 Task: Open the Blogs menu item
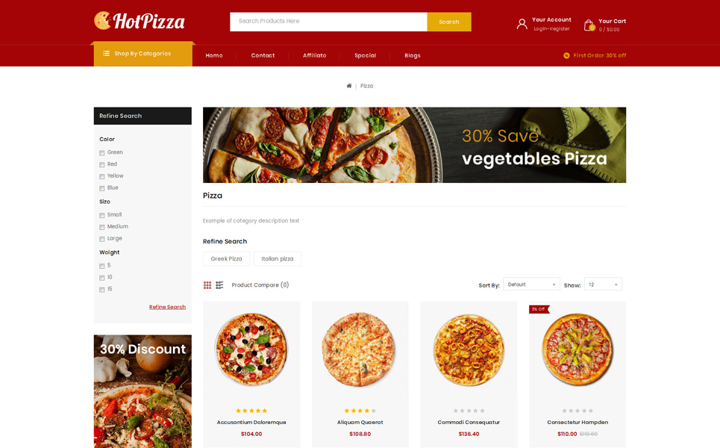(x=413, y=55)
